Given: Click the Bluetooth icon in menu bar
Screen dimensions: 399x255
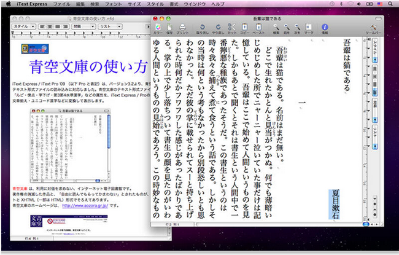Looking at the screenshot, I should pos(341,4).
